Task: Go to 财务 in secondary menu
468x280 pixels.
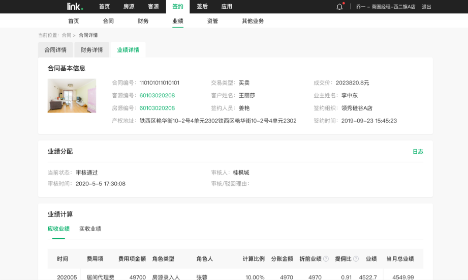Action: [x=143, y=21]
